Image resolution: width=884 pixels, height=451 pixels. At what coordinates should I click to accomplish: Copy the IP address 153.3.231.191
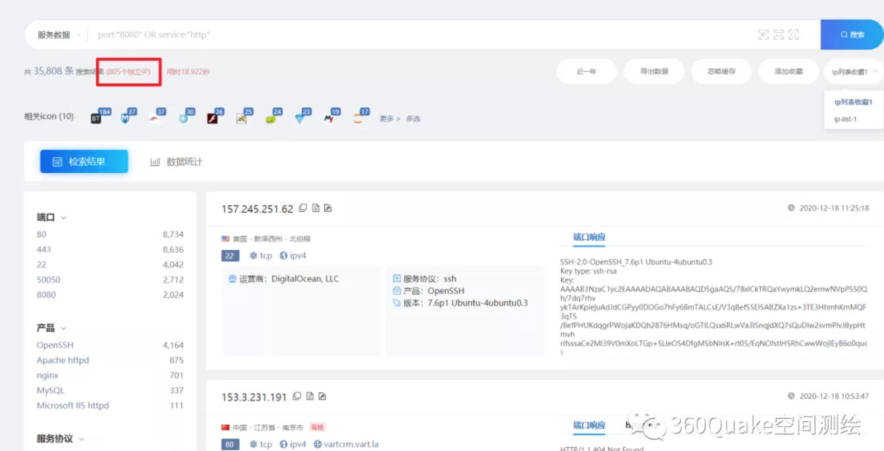(297, 396)
